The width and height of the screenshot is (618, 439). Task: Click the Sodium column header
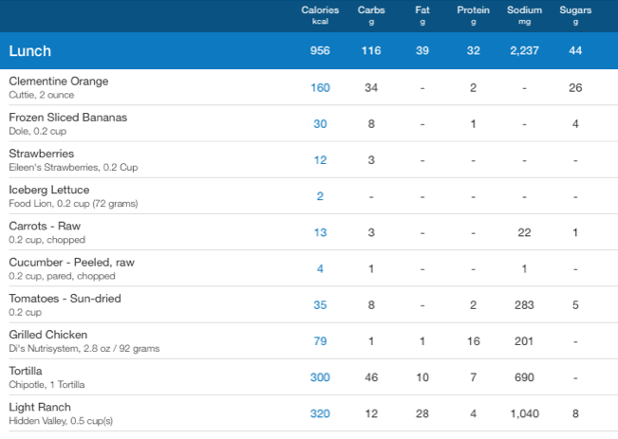click(x=525, y=15)
